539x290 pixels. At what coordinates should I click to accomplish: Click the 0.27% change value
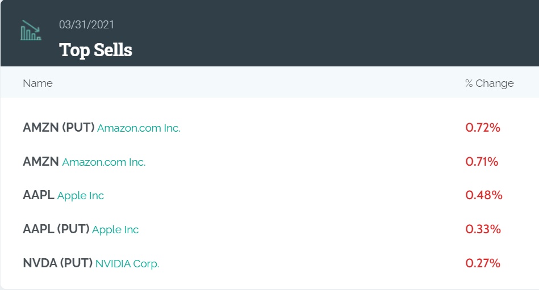click(x=482, y=263)
